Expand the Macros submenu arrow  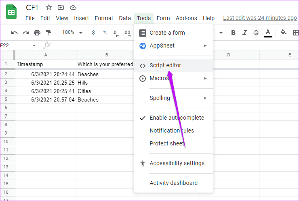(205, 79)
